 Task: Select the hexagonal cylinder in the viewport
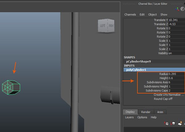click(x=11, y=87)
